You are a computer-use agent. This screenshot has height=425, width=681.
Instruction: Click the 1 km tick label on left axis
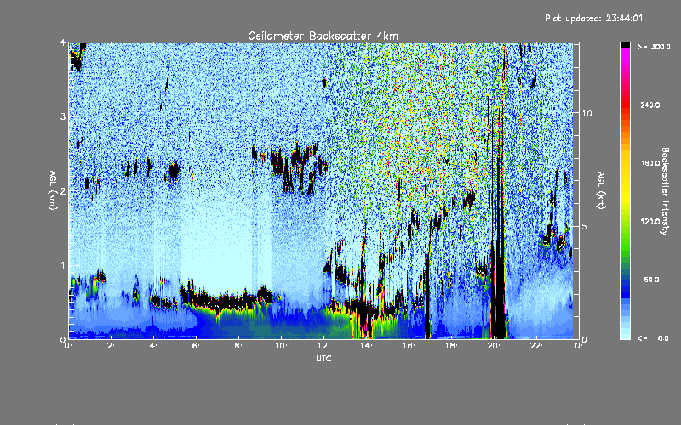tap(63, 265)
